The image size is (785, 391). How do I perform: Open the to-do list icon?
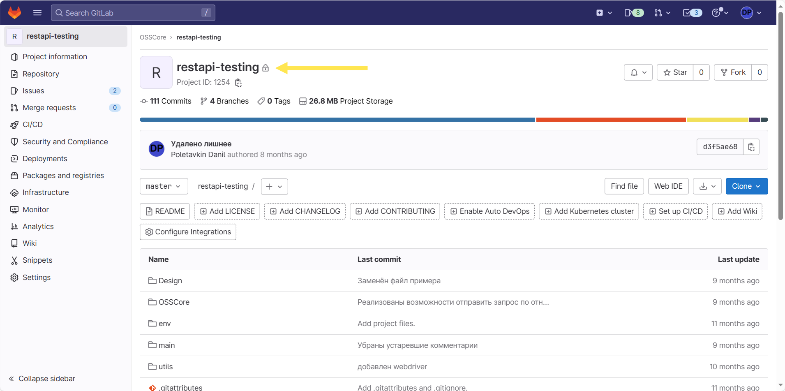click(692, 13)
